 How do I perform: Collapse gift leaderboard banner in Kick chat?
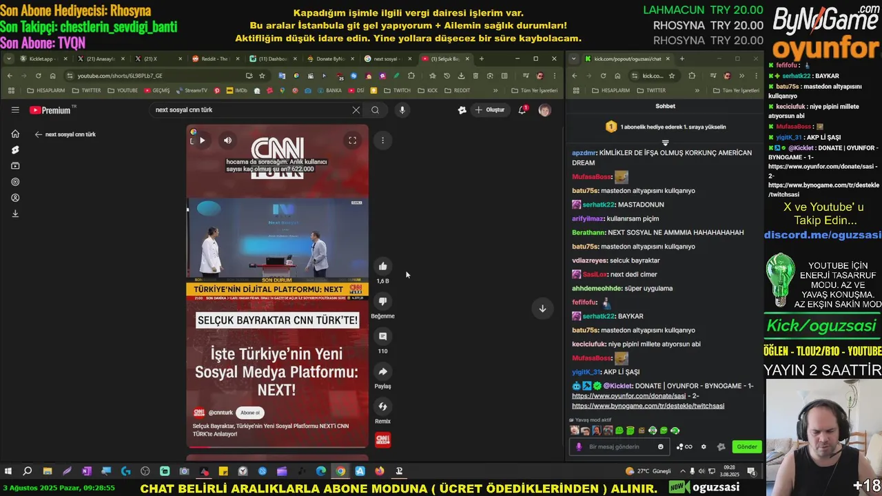pyautogui.click(x=665, y=143)
